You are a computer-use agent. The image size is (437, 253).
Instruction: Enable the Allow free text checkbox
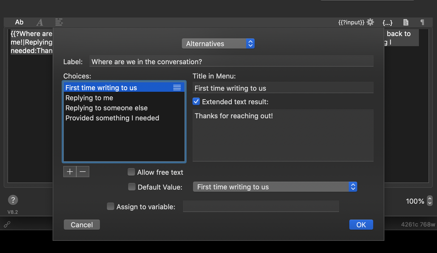(131, 172)
